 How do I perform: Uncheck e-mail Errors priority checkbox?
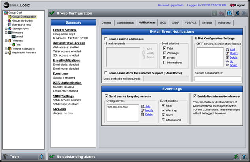[x=164, y=57]
